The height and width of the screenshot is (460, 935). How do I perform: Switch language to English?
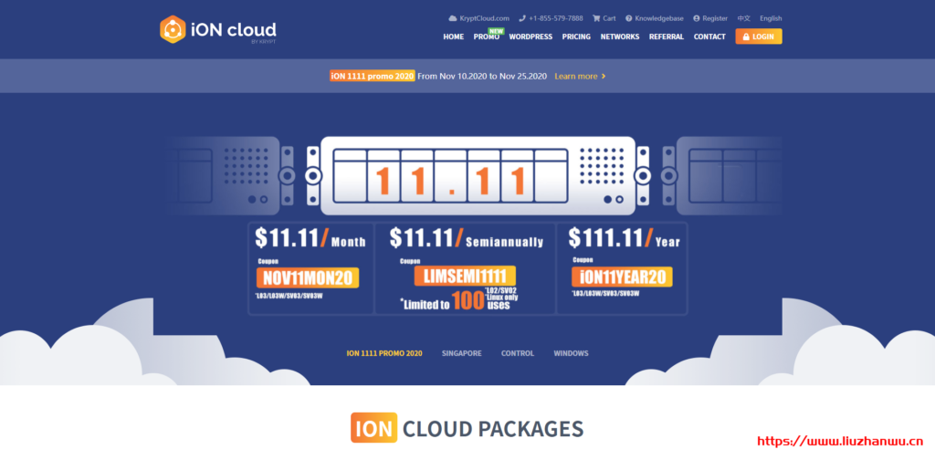tap(771, 18)
